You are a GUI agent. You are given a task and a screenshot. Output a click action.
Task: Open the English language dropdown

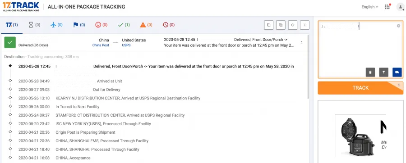click(x=369, y=7)
